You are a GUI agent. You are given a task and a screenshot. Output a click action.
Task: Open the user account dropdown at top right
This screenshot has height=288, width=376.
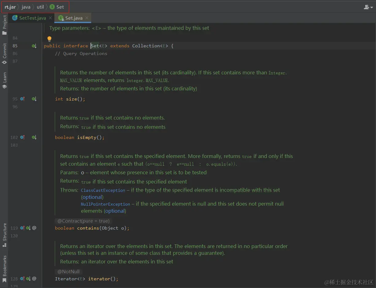pyautogui.click(x=368, y=7)
